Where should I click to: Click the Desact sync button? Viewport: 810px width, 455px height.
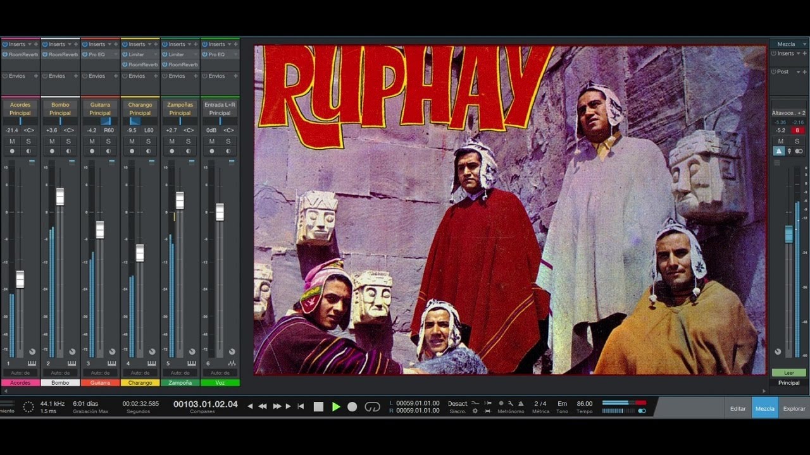(458, 403)
